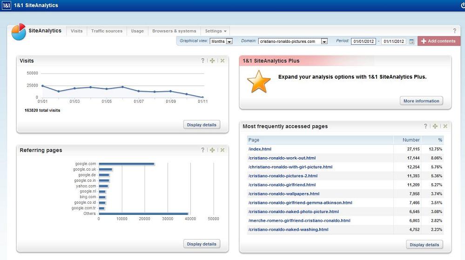Screen dimensions: 465x260
Task: Close the Visits panel
Action: (x=222, y=60)
